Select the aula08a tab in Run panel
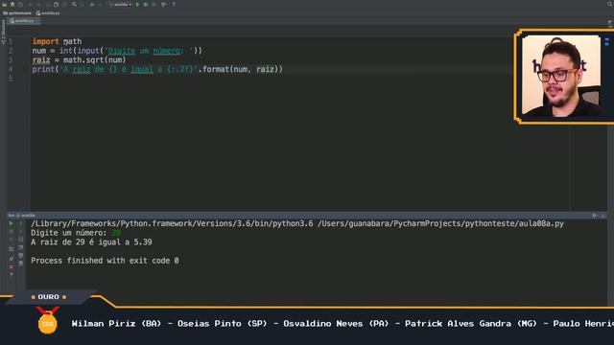Image resolution: width=614 pixels, height=345 pixels. [x=26, y=216]
